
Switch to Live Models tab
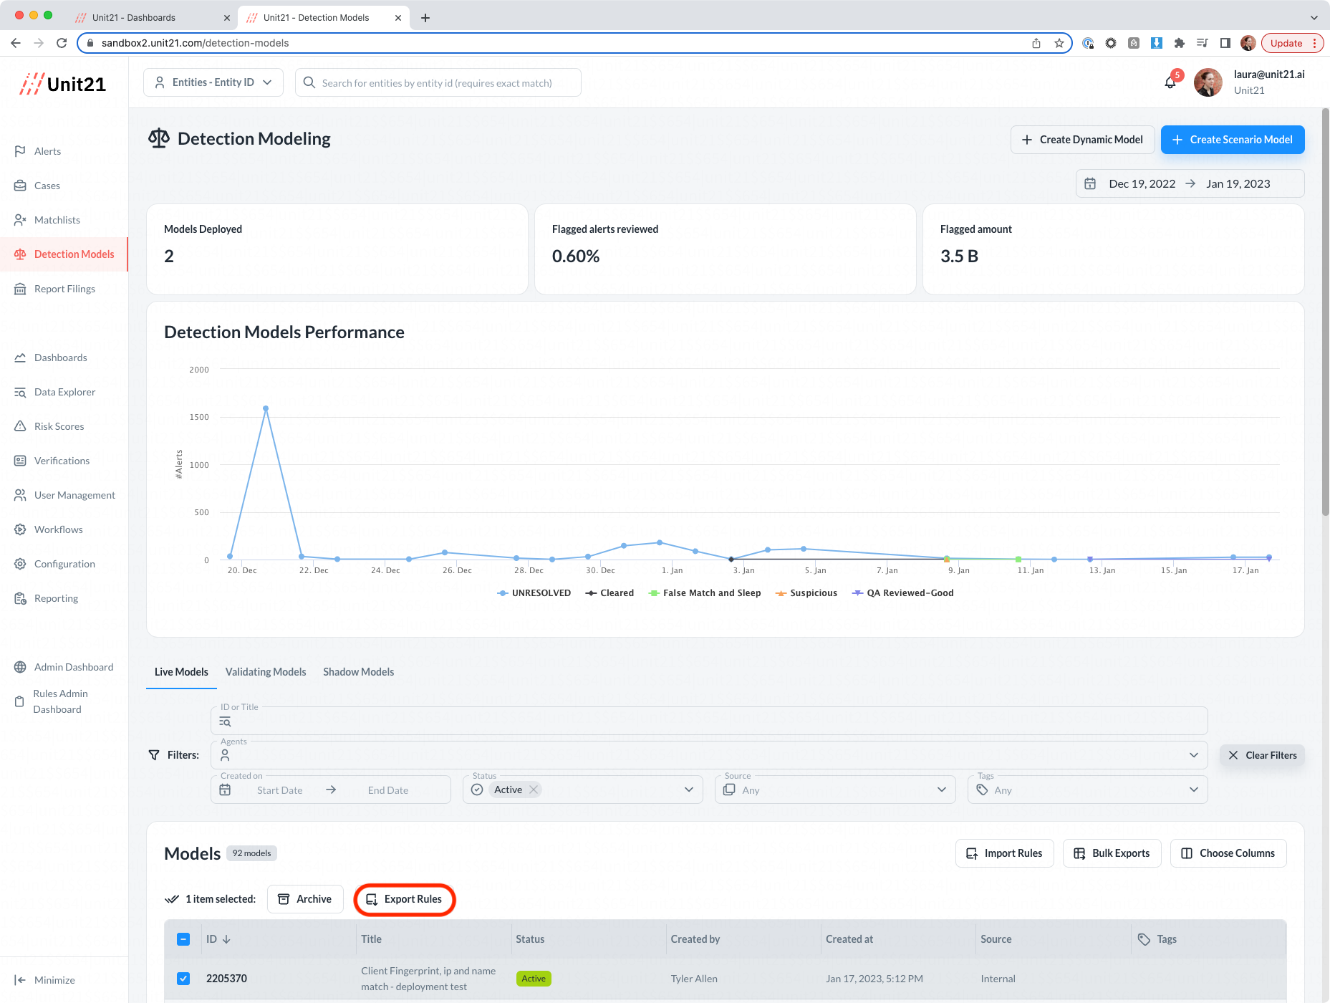click(x=181, y=672)
